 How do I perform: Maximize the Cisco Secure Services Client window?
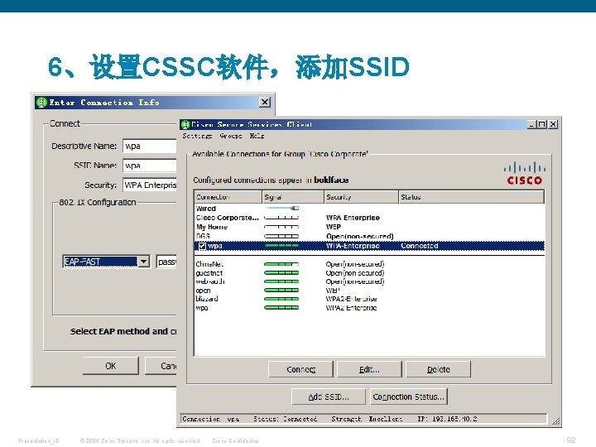542,124
